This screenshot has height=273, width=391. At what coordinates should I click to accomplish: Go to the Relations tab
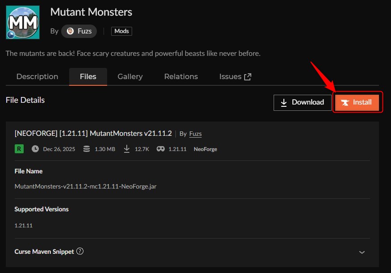point(181,77)
